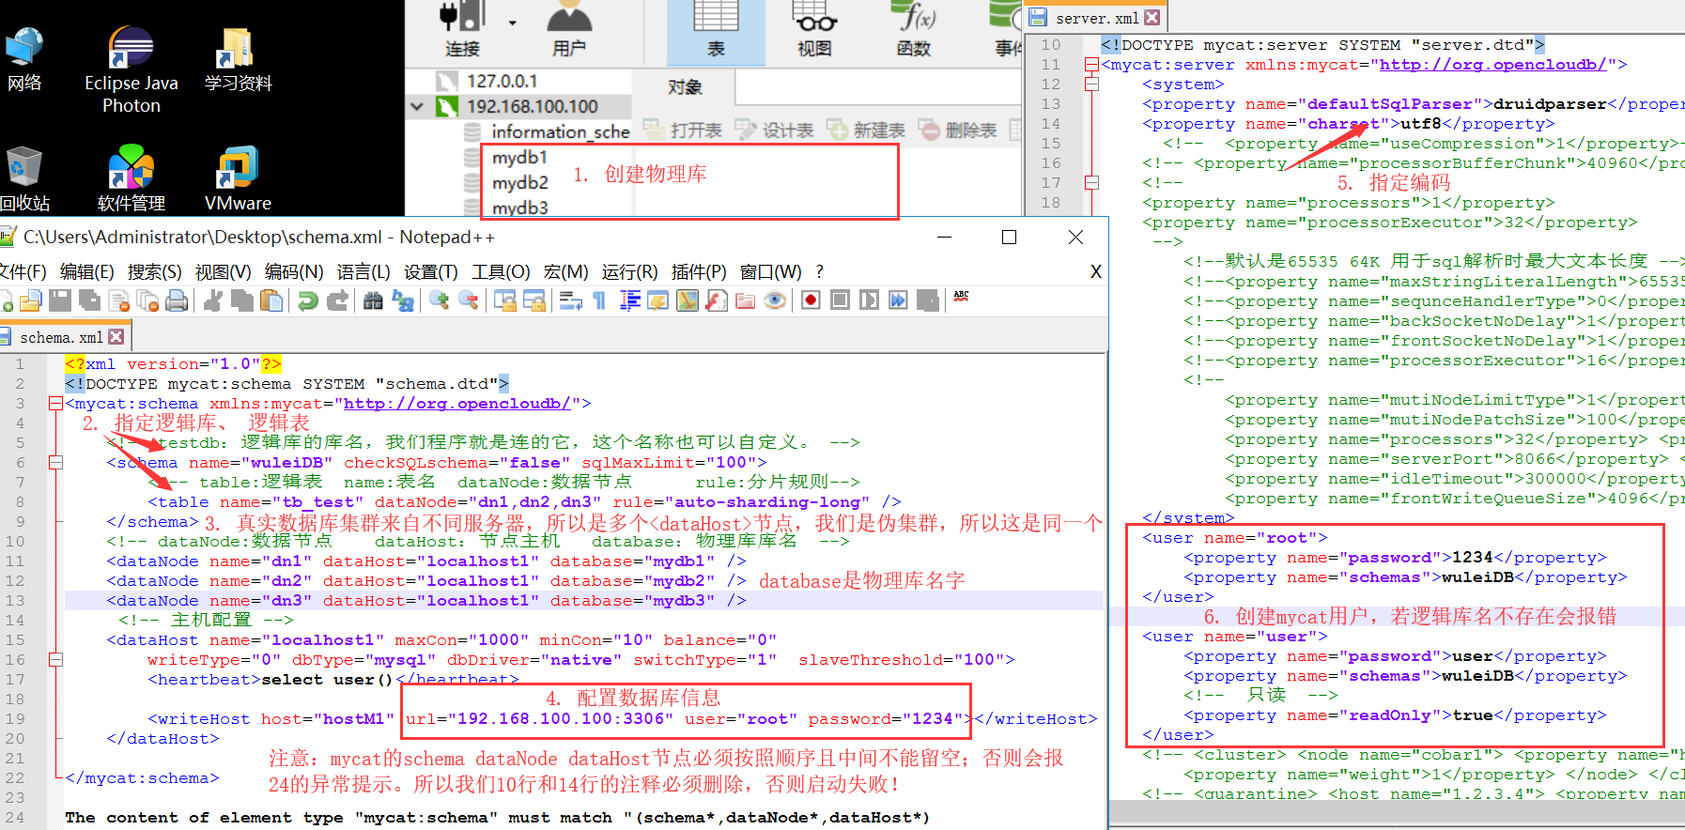Toggle Word Wrap icon in Notepad++

[x=570, y=300]
